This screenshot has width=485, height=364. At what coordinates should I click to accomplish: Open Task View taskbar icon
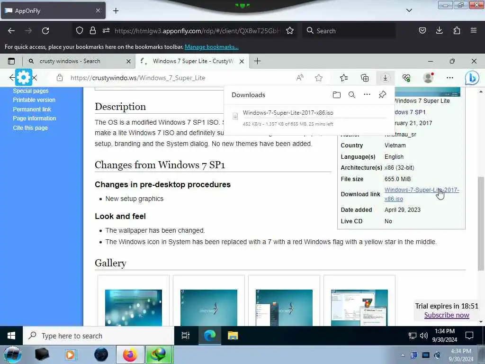coord(185,336)
